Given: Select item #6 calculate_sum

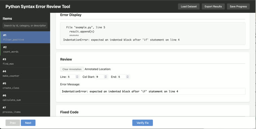Looking at the screenshot, I should point(25,98).
